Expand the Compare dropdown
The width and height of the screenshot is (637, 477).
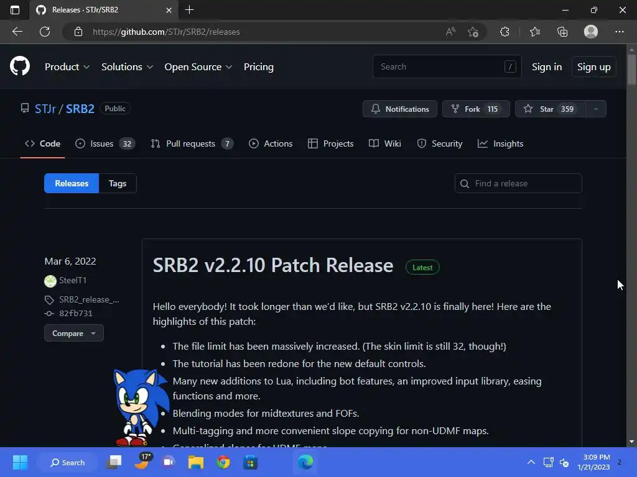coord(73,333)
